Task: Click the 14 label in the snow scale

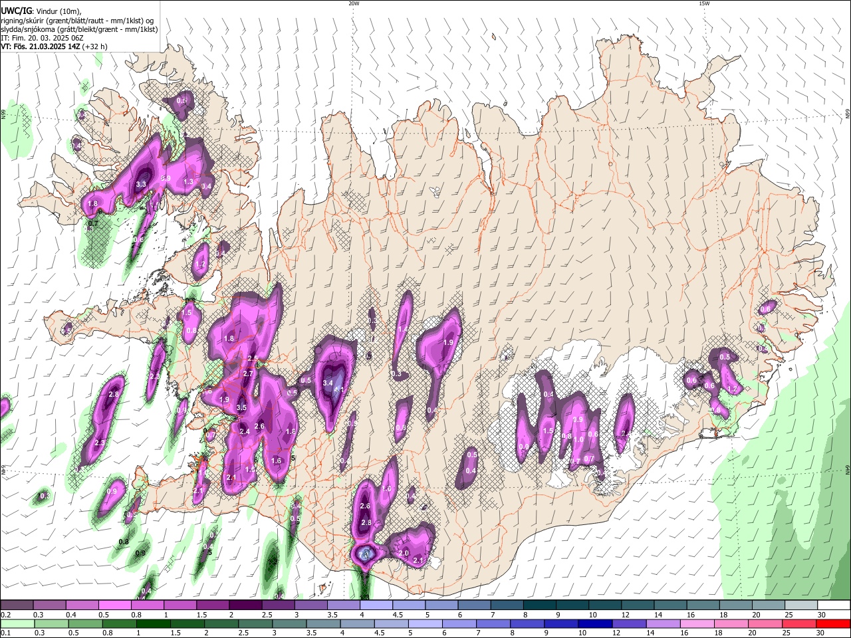Action: 658,615
